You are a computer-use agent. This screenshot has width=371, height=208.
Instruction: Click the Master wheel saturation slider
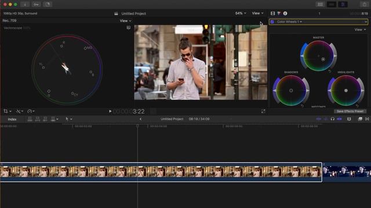pyautogui.click(x=302, y=56)
